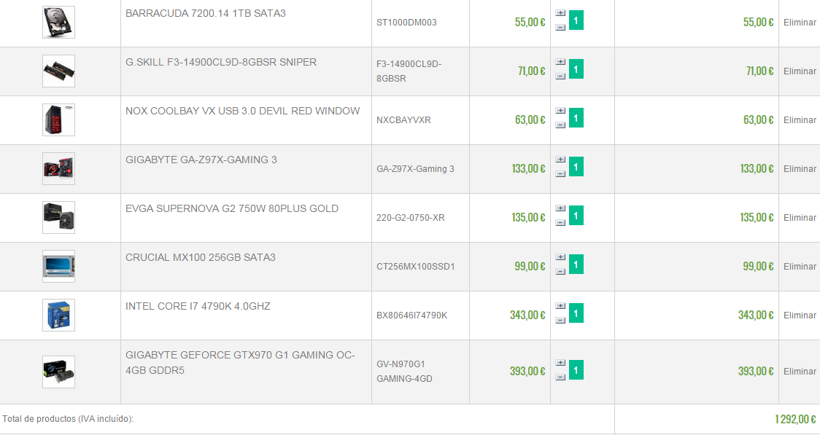Image resolution: width=820 pixels, height=435 pixels.
Task: Decrease quantity of Crucial MX100 256GB
Action: click(x=560, y=272)
